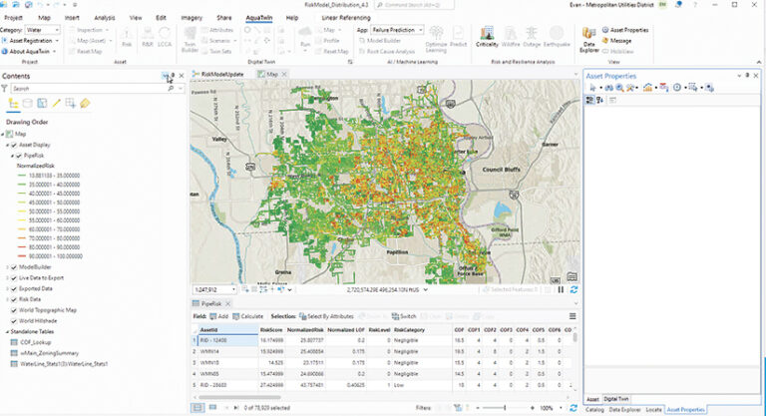Collapse the ribbon using the caret

coord(759,62)
